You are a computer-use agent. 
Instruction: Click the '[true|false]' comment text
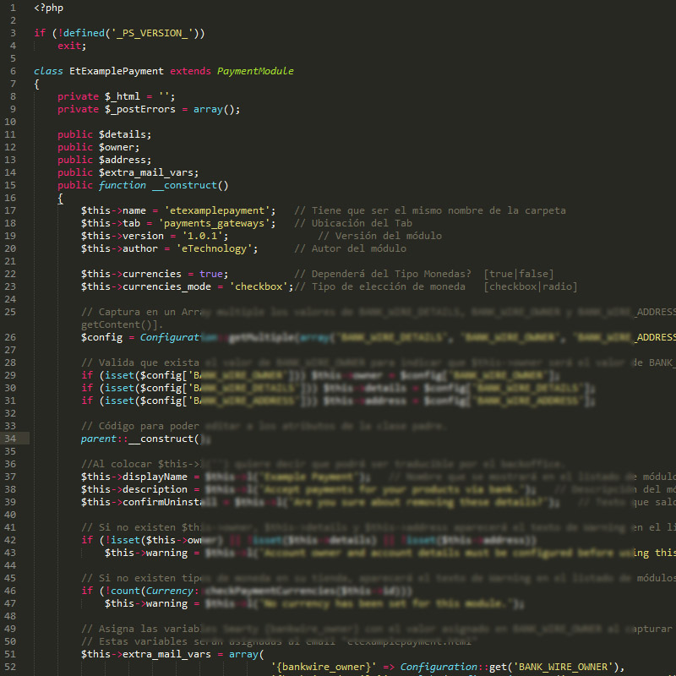point(519,274)
